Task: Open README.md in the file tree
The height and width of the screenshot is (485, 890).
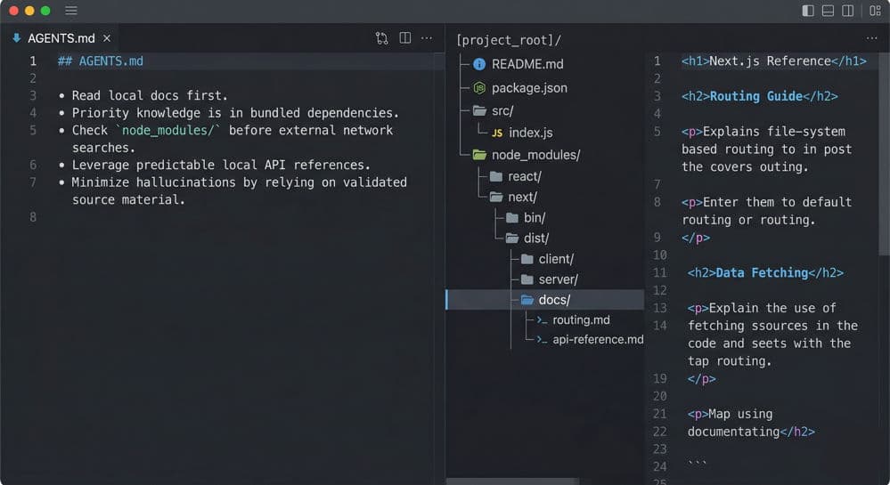Action: pos(527,64)
